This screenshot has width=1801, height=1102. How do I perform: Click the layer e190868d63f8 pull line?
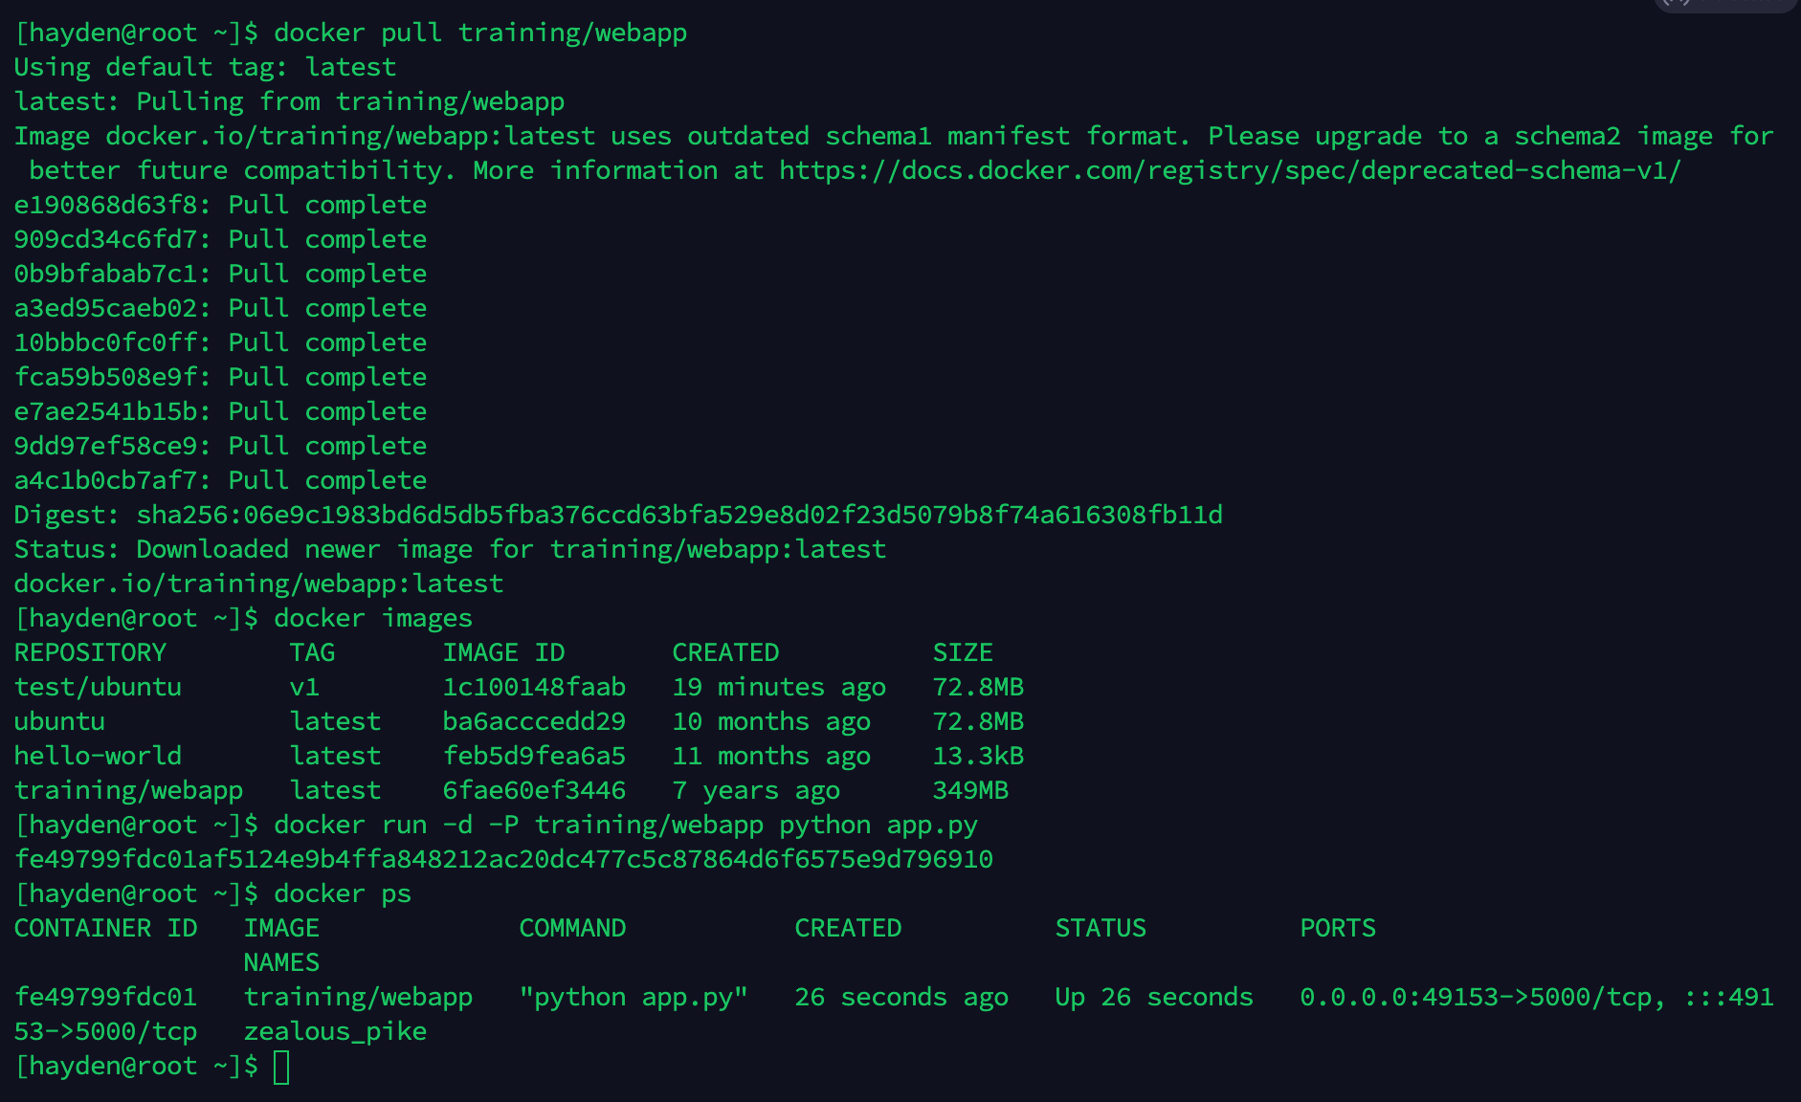[x=220, y=206]
